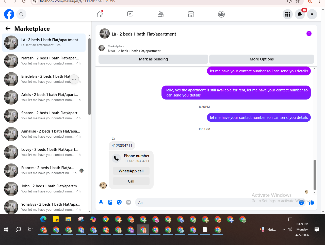Open File Explorer from taskbar
The width and height of the screenshot is (325, 245).
coord(68,219)
